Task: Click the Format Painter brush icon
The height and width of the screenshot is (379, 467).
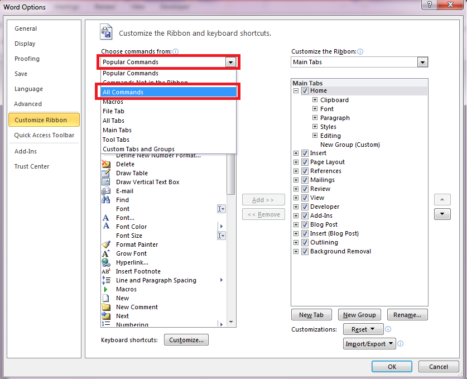Action: (105, 244)
